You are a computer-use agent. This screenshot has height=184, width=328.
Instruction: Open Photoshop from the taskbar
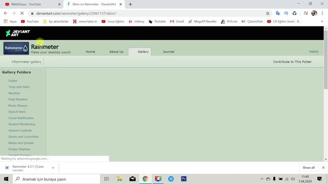(183, 179)
